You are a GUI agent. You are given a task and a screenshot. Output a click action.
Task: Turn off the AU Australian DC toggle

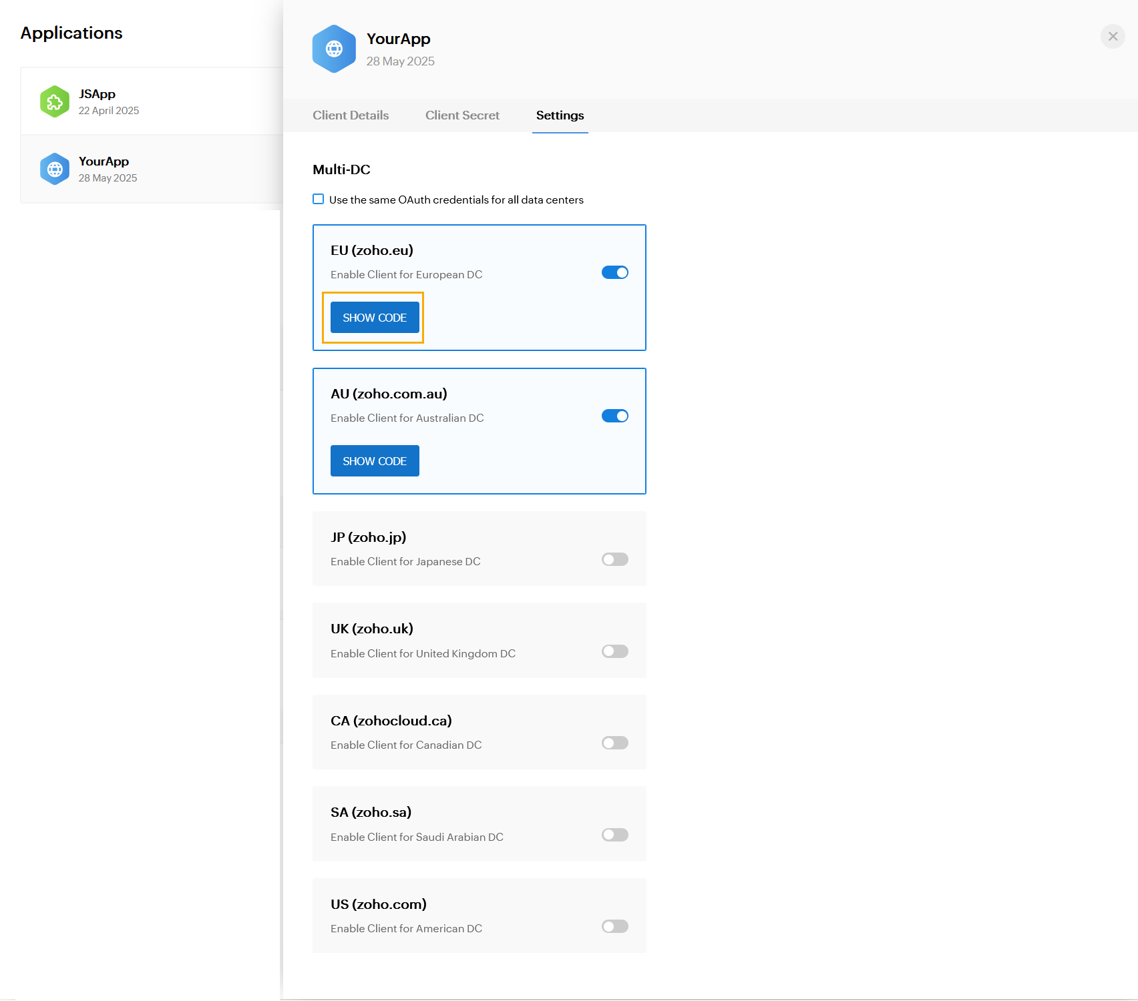tap(614, 416)
